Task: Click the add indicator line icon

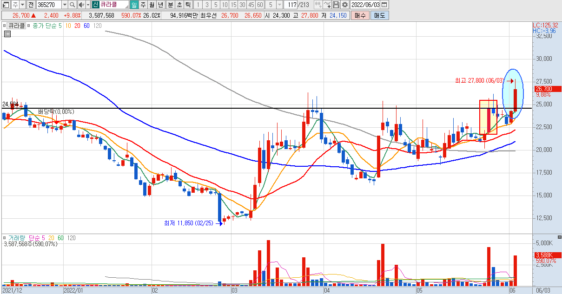Action: [x=327, y=5]
